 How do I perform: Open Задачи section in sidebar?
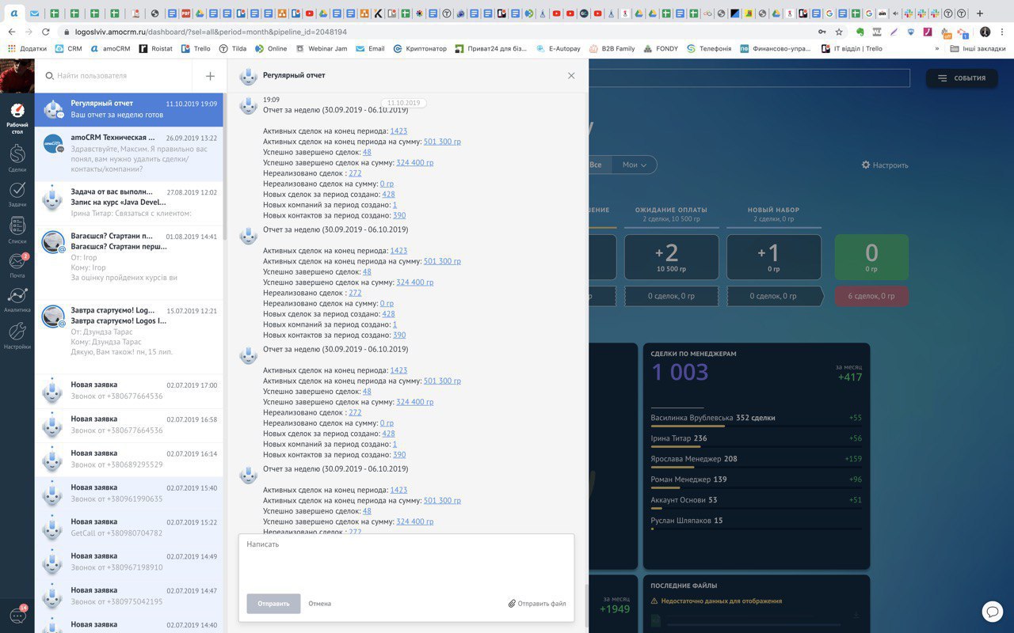pyautogui.click(x=17, y=195)
